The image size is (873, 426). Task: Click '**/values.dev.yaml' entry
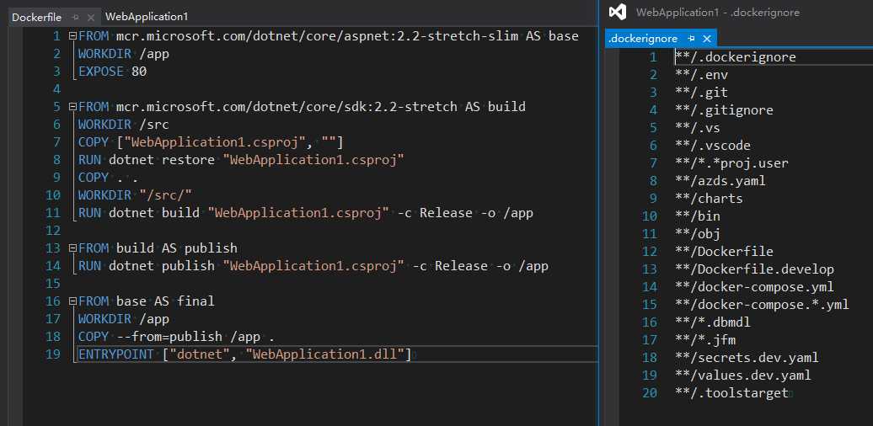pyautogui.click(x=742, y=375)
